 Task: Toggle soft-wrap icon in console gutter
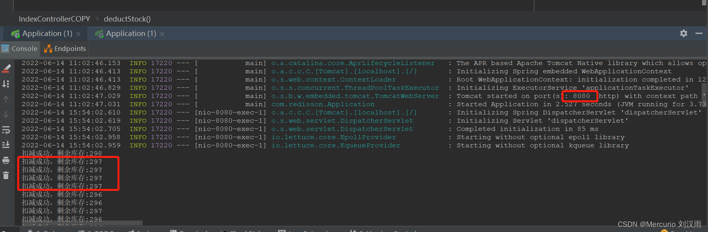6,130
